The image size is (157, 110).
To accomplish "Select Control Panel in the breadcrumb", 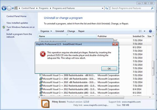I will (x=28, y=8).
